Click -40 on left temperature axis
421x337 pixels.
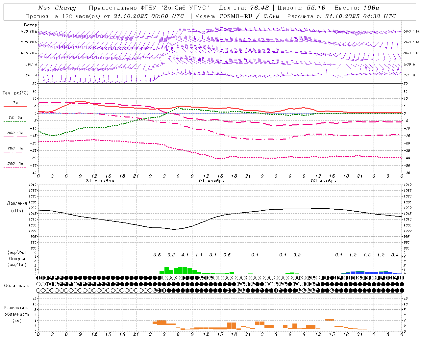tap(33, 173)
